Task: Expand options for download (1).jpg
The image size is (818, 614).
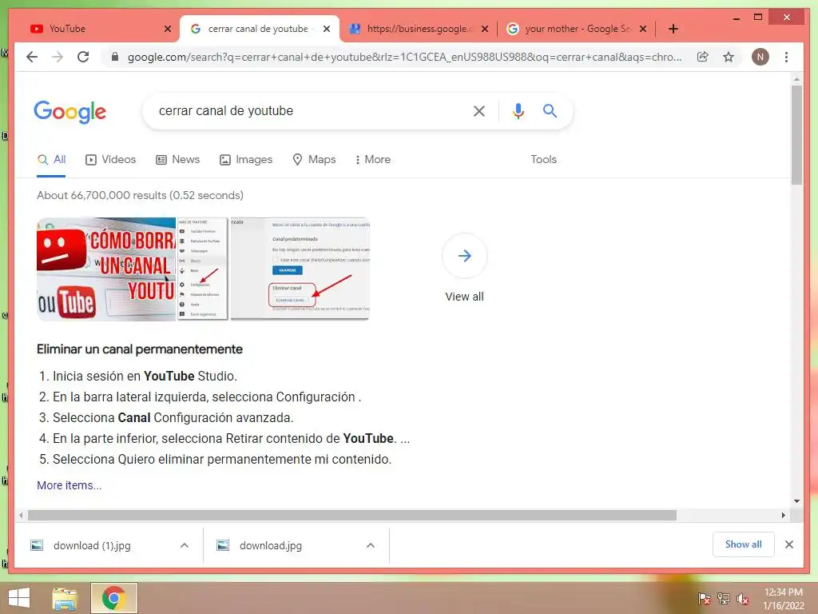Action: point(185,545)
